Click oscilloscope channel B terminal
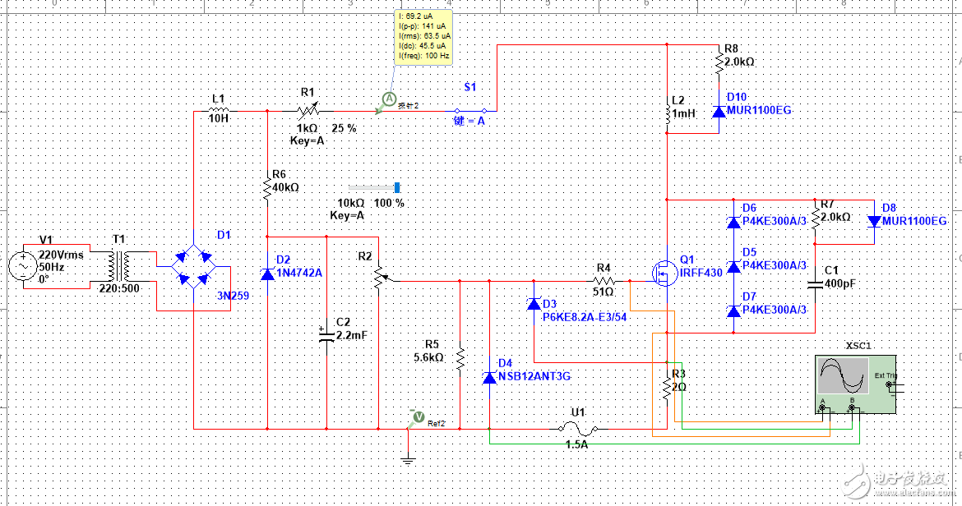 852,407
